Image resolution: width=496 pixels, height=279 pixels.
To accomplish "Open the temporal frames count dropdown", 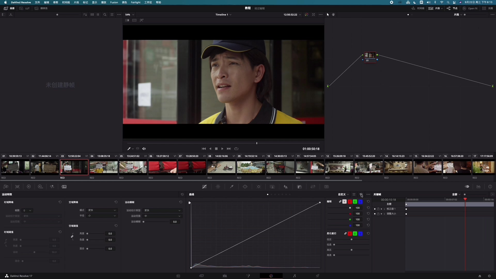I will point(27,211).
